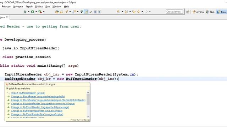Apply Change to 'BlockReader' (org.apache.hadoop.hdfs) fix
The height and width of the screenshot is (127, 227).
click(38, 96)
